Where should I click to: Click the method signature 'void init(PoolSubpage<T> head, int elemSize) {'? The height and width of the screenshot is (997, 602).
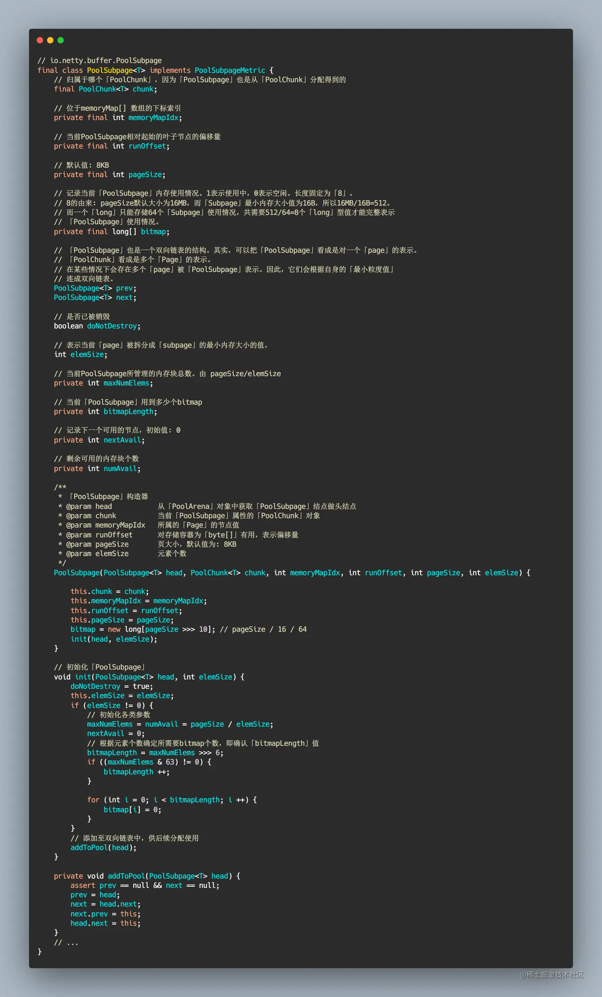point(149,677)
